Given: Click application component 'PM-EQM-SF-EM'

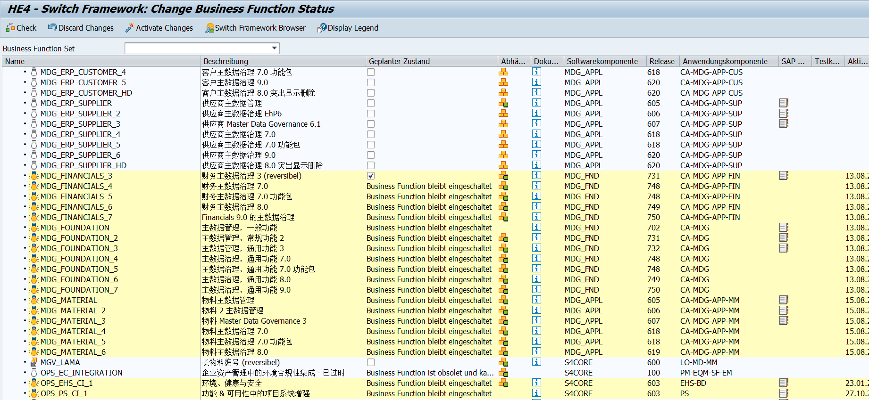Looking at the screenshot, I should coord(706,373).
